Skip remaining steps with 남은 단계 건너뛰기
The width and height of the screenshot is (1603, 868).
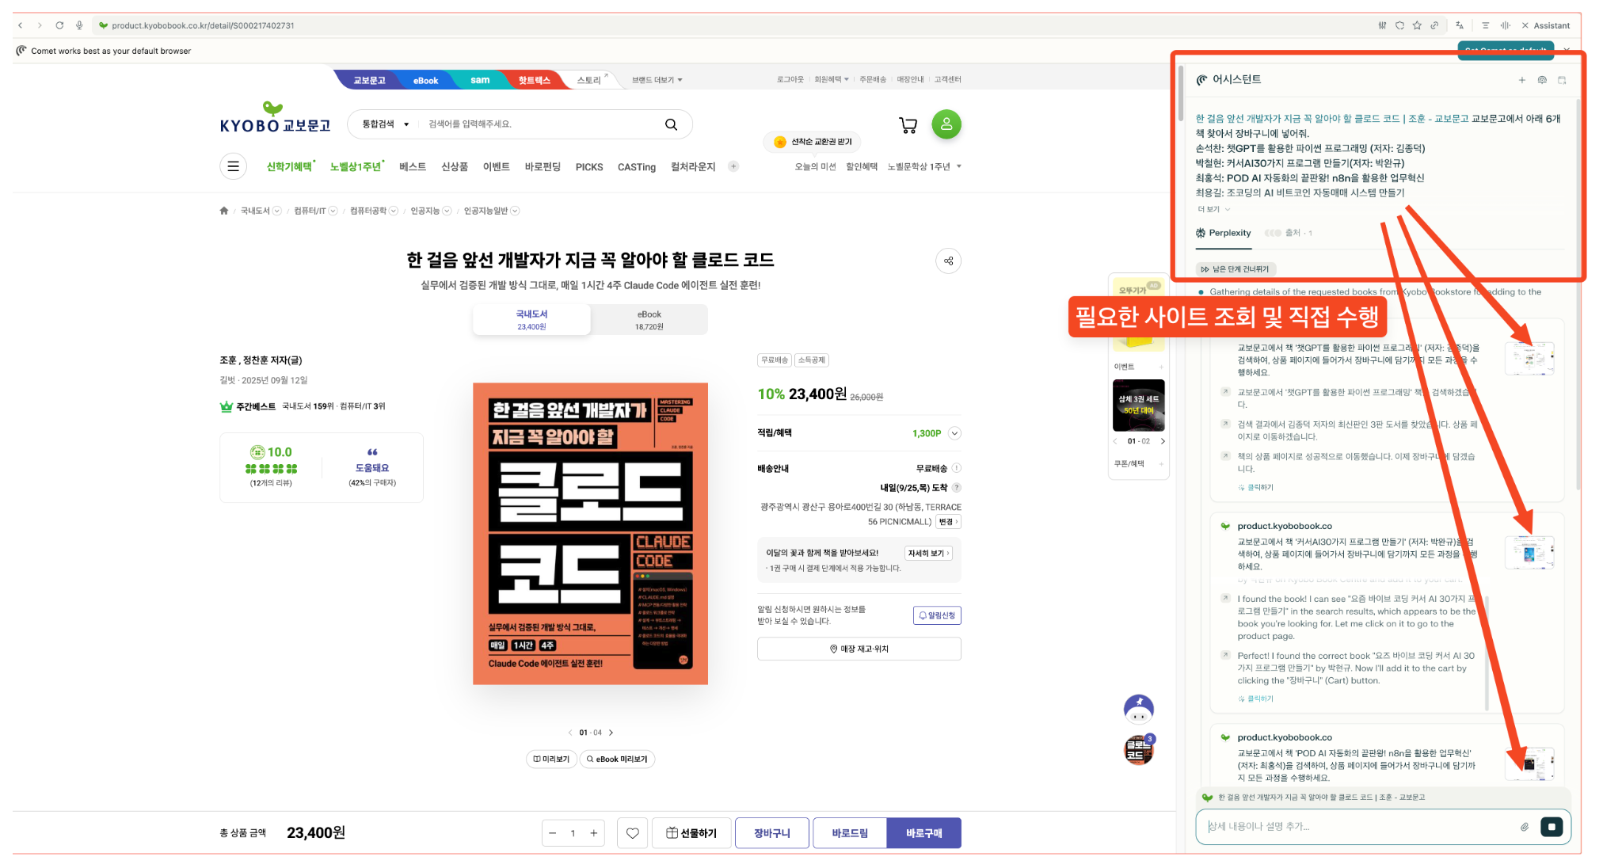pyautogui.click(x=1236, y=269)
